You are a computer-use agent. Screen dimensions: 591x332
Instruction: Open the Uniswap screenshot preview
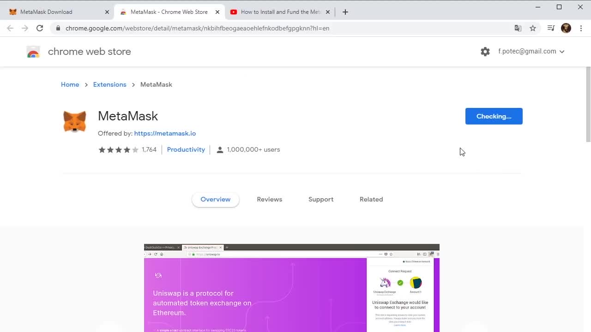pyautogui.click(x=292, y=288)
